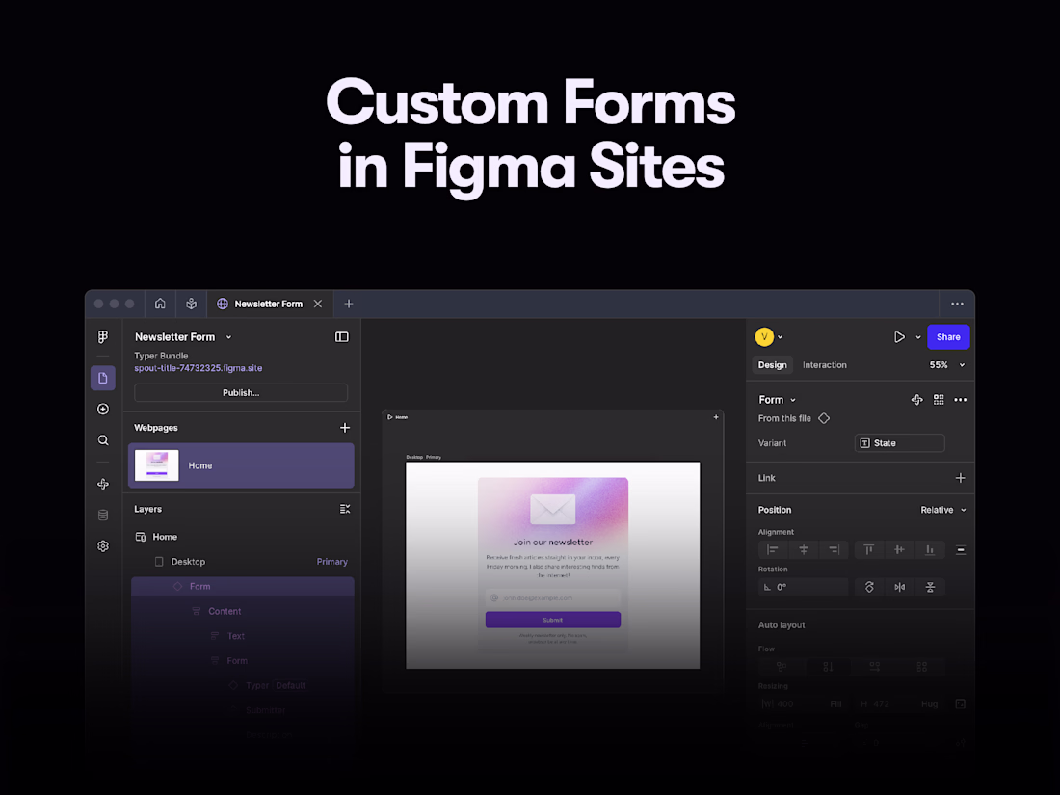Close the Newsletter Form tab
The height and width of the screenshot is (795, 1060).
[x=318, y=305]
